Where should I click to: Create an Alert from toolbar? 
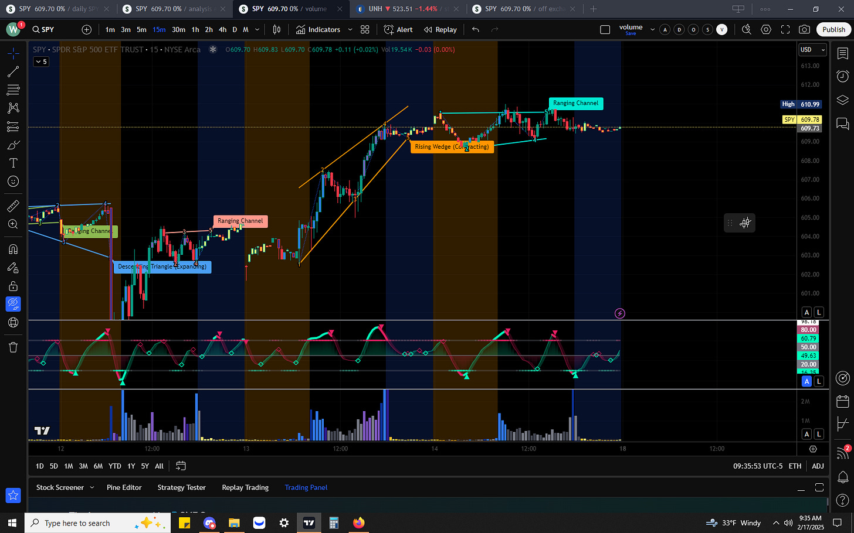[398, 29]
